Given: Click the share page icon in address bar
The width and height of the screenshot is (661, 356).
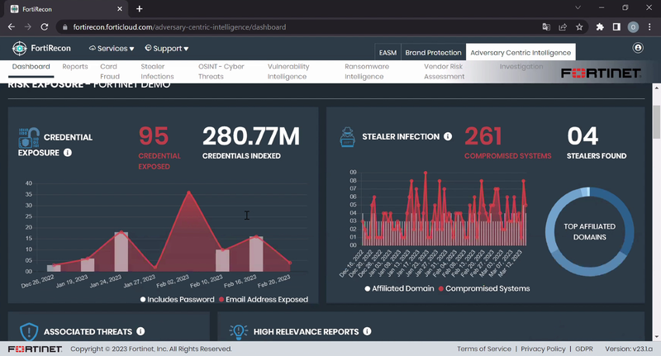Looking at the screenshot, I should point(563,27).
